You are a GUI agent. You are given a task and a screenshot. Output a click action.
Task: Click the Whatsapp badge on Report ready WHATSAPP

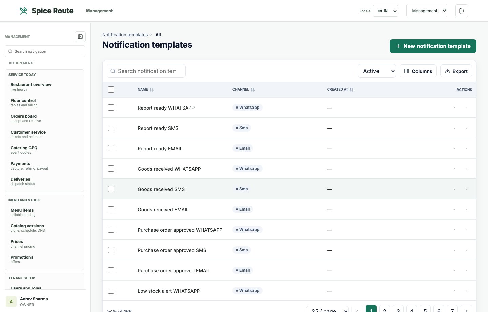(247, 108)
